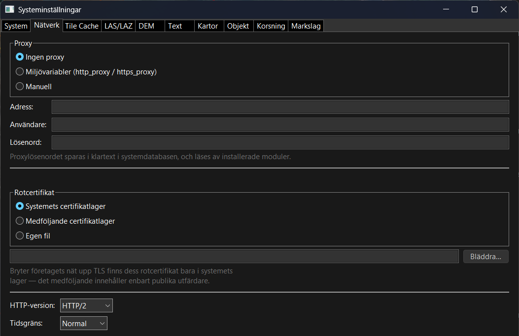The image size is (519, 336).
Task: Switch to the Tile Cache tab
Action: pos(82,26)
